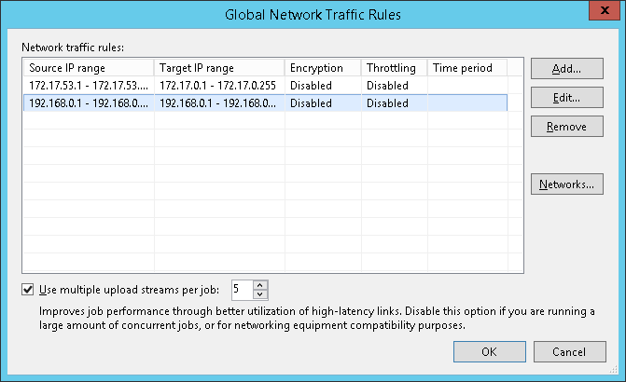Click the Encryption column header
626x382 pixels.
pyautogui.click(x=323, y=68)
